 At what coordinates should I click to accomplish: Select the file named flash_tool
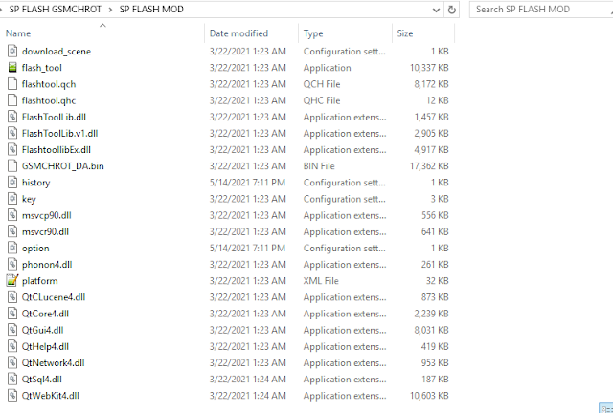42,68
